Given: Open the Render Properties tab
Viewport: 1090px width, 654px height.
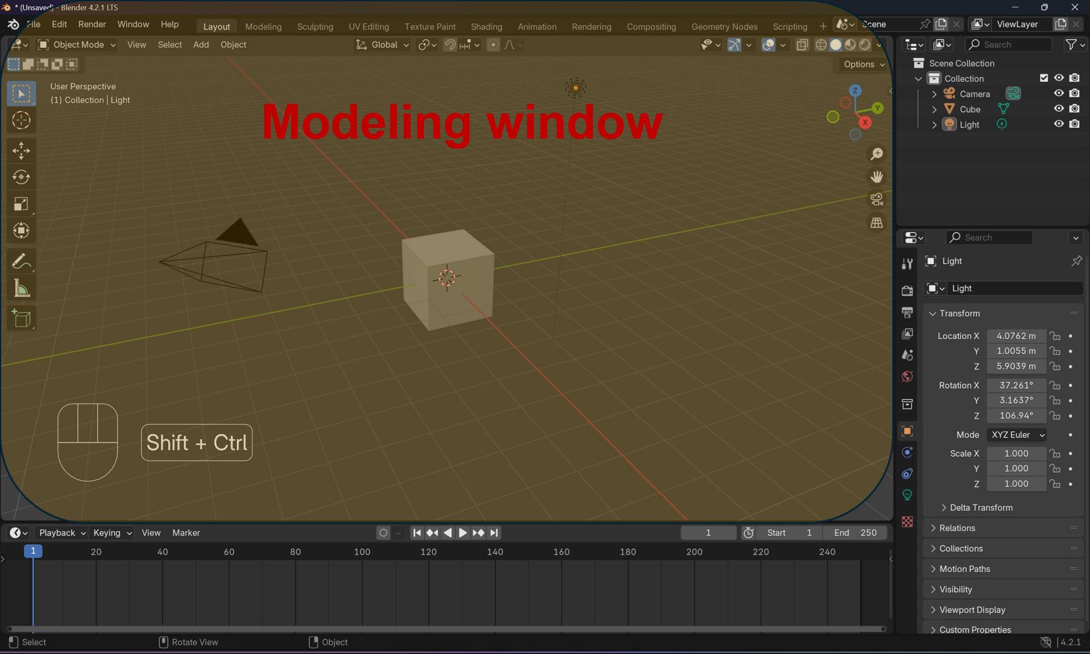Looking at the screenshot, I should click(906, 290).
